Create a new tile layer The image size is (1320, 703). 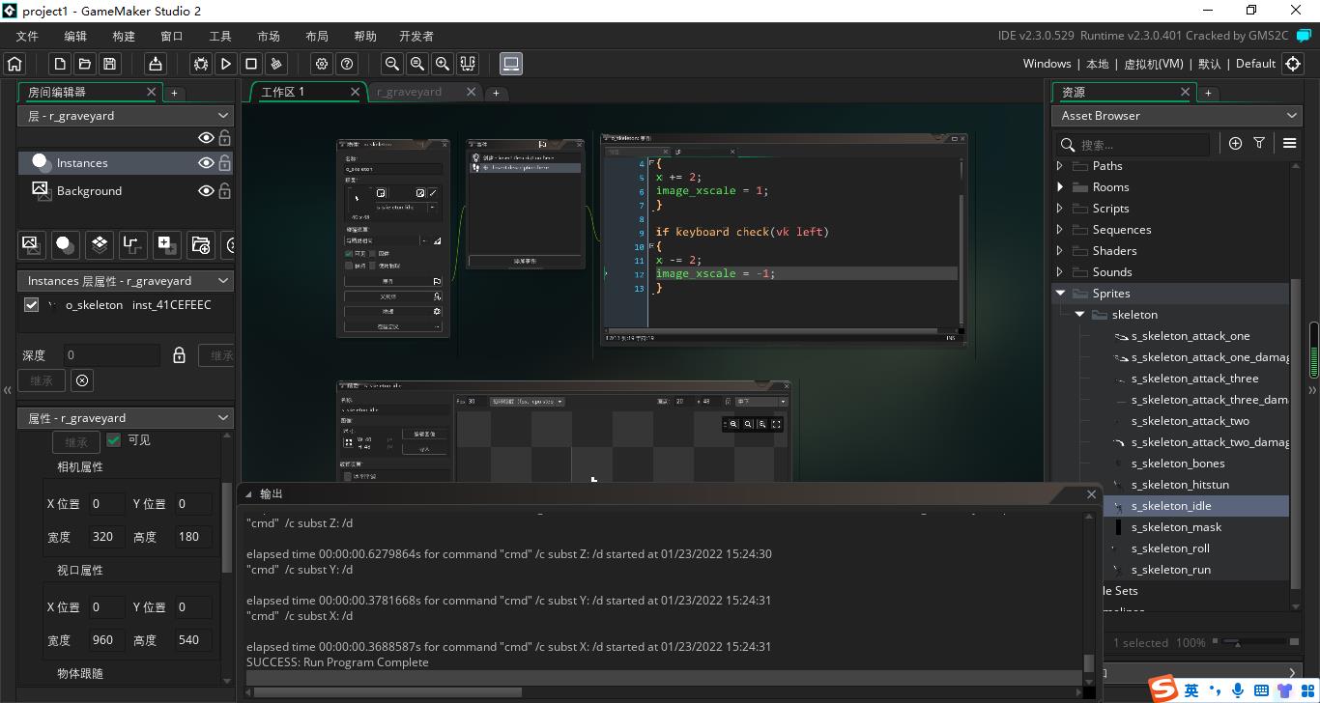point(99,244)
